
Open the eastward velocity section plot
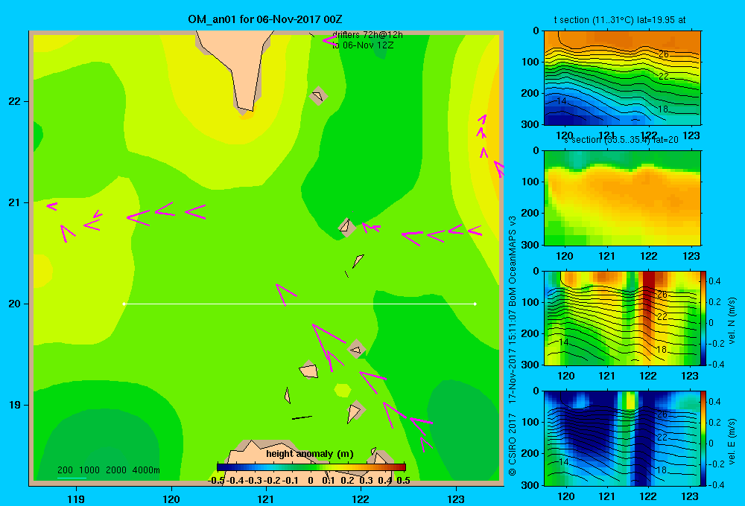pyautogui.click(x=622, y=438)
